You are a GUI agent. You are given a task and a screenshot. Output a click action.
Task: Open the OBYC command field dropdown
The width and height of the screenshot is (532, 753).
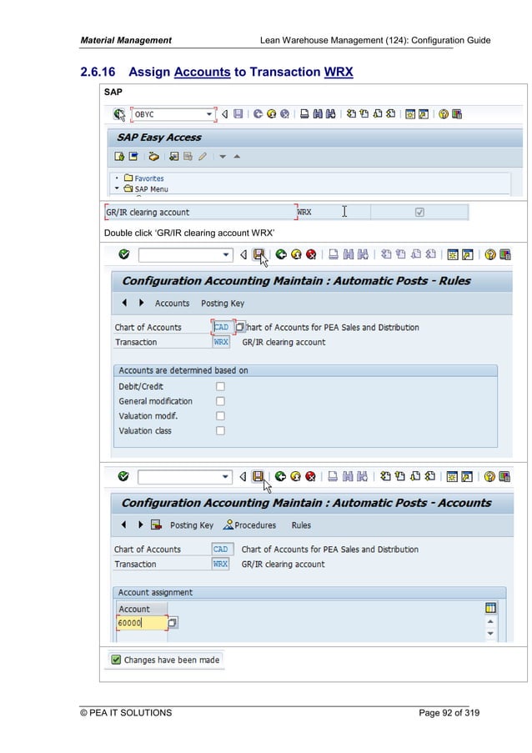[208, 114]
